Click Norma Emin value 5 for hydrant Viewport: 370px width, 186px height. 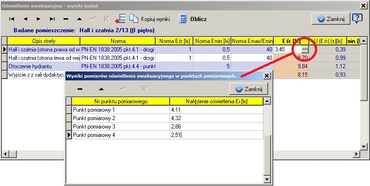click(x=212, y=66)
